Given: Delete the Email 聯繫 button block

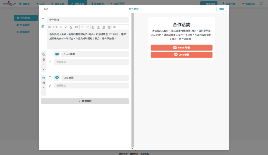Looking at the screenshot, I should 44,59.
